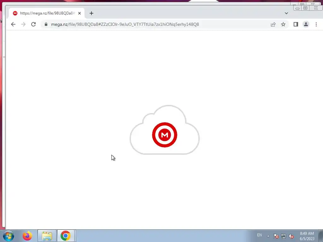Click the forward navigation arrow
Screen dimensions: 323x242
23,24
